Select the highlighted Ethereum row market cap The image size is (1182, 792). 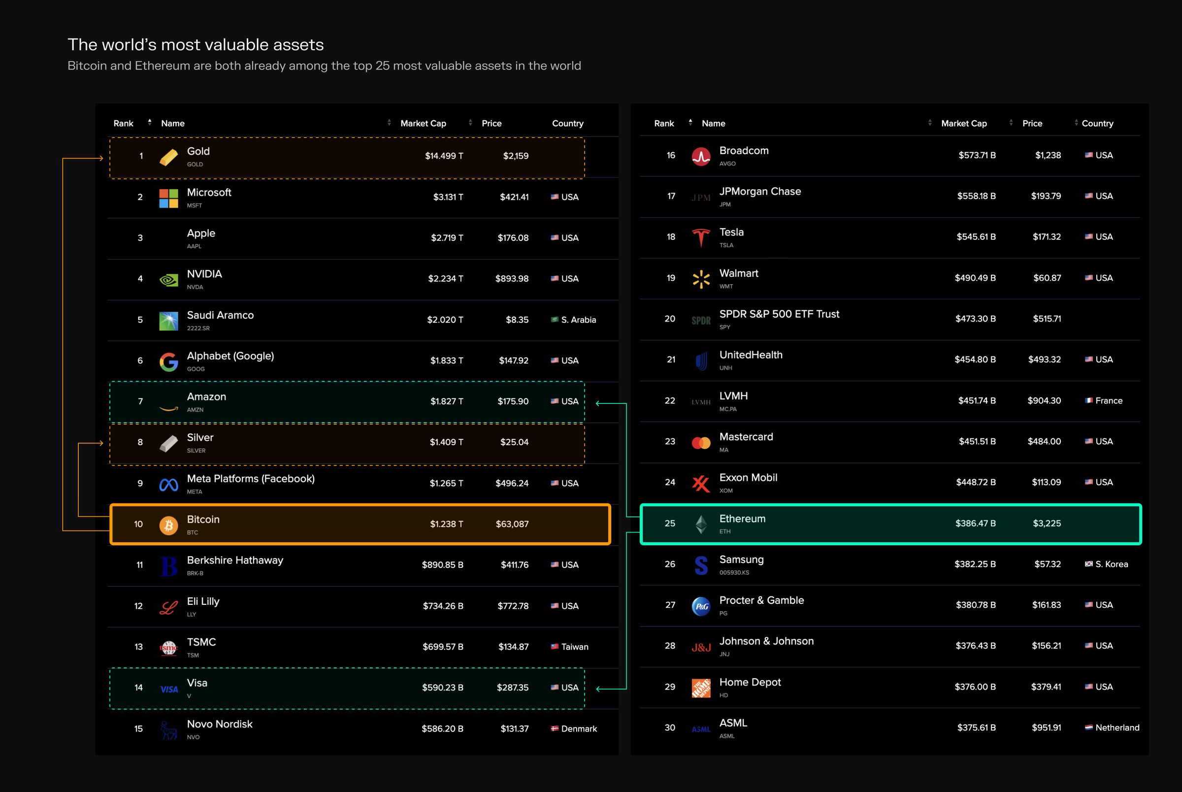click(975, 523)
